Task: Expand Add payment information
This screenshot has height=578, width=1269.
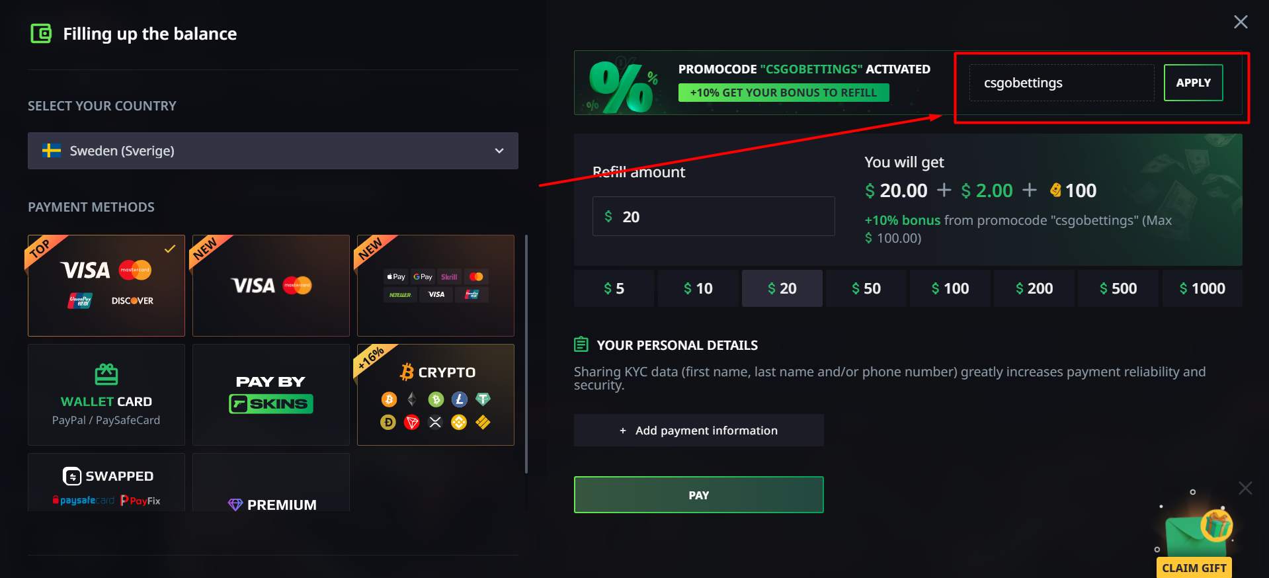Action: pos(698,431)
